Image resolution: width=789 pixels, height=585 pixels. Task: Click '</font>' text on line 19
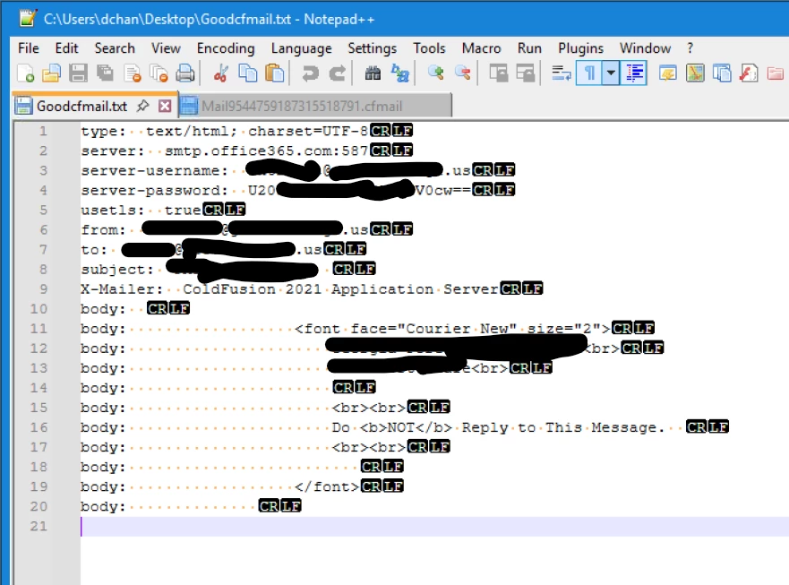[x=327, y=486]
